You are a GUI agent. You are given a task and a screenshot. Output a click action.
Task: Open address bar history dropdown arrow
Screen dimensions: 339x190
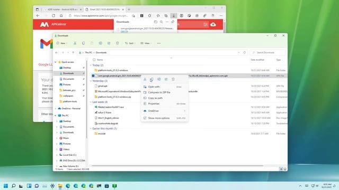tap(239, 53)
